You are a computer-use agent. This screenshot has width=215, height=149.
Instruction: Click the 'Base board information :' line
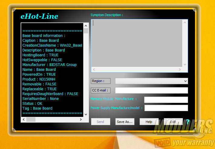click(x=44, y=36)
